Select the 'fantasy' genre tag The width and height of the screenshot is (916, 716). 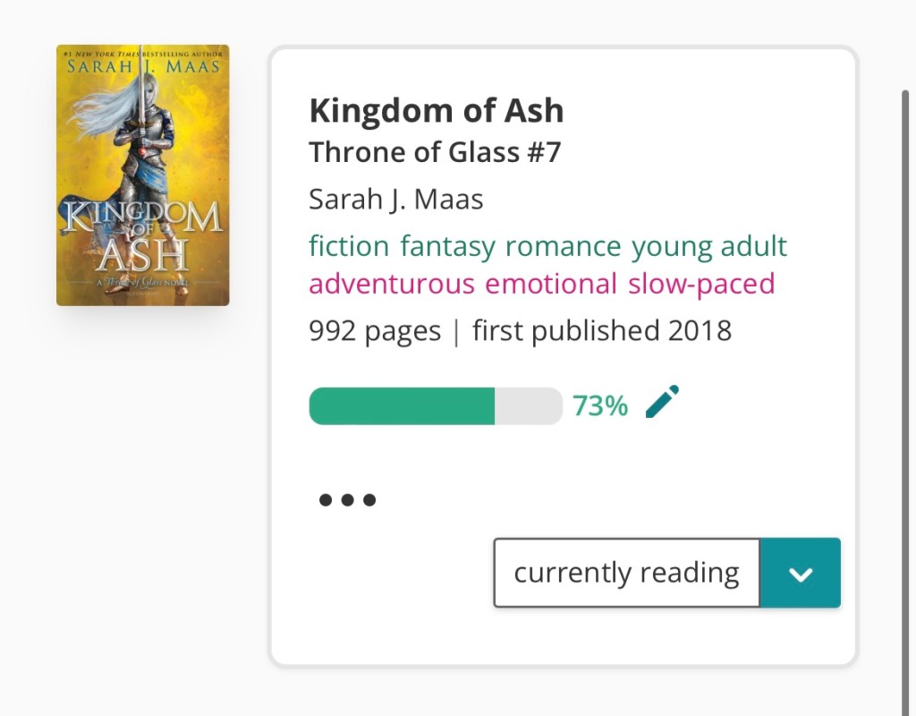[448, 245]
